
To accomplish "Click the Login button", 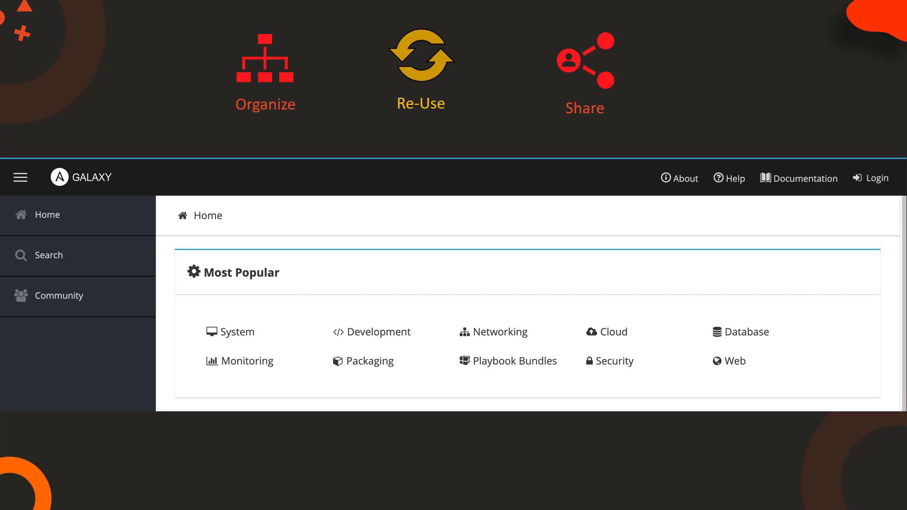I will (x=871, y=178).
